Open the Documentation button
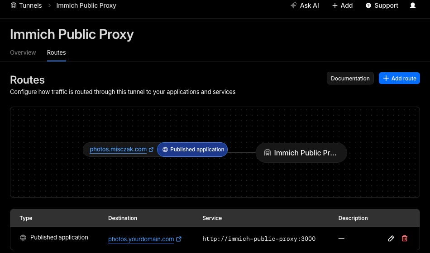Viewport: 430px width, 253px height. (350, 78)
